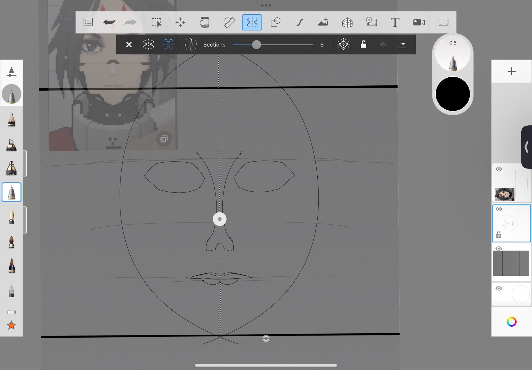
Task: Collapse the symmetry toolbar with minimize arrow
Action: tap(403, 45)
